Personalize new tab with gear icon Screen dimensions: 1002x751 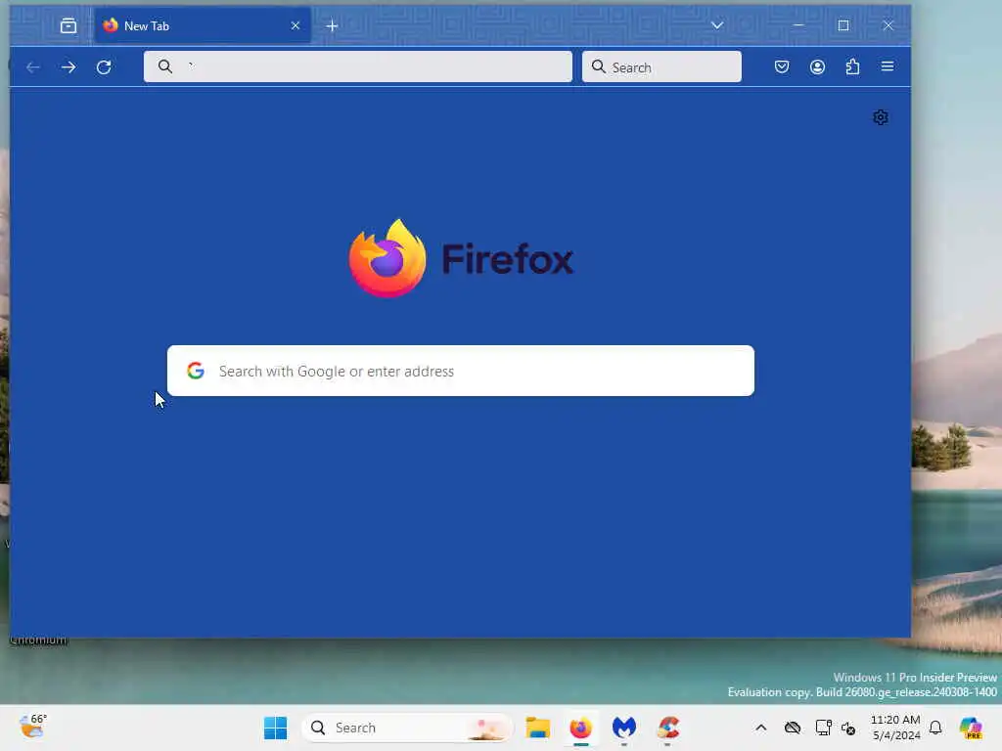pyautogui.click(x=881, y=117)
